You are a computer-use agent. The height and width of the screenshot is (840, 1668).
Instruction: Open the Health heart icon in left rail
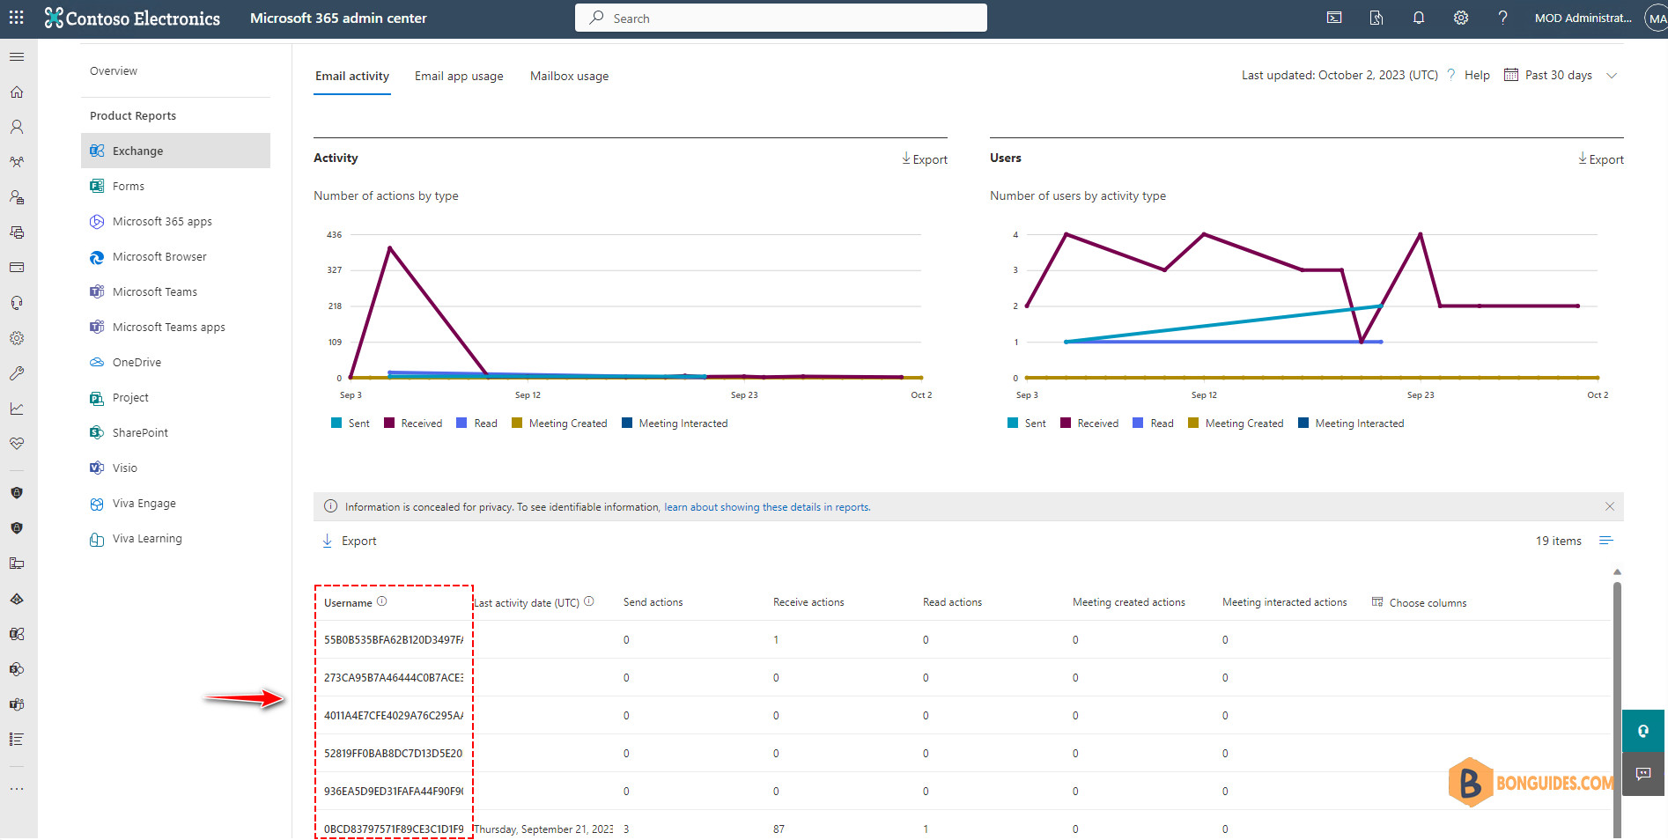(17, 444)
